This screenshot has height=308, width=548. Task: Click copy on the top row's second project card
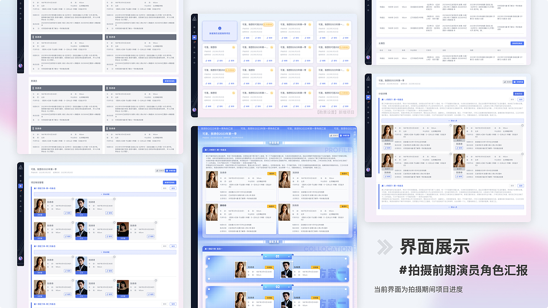click(258, 38)
